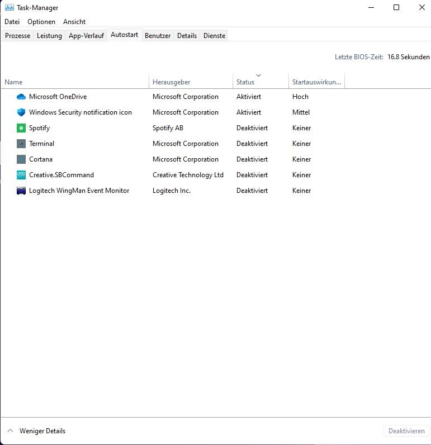431x445 pixels.
Task: Select the Microsoft OneDrive row name
Action: coord(58,97)
